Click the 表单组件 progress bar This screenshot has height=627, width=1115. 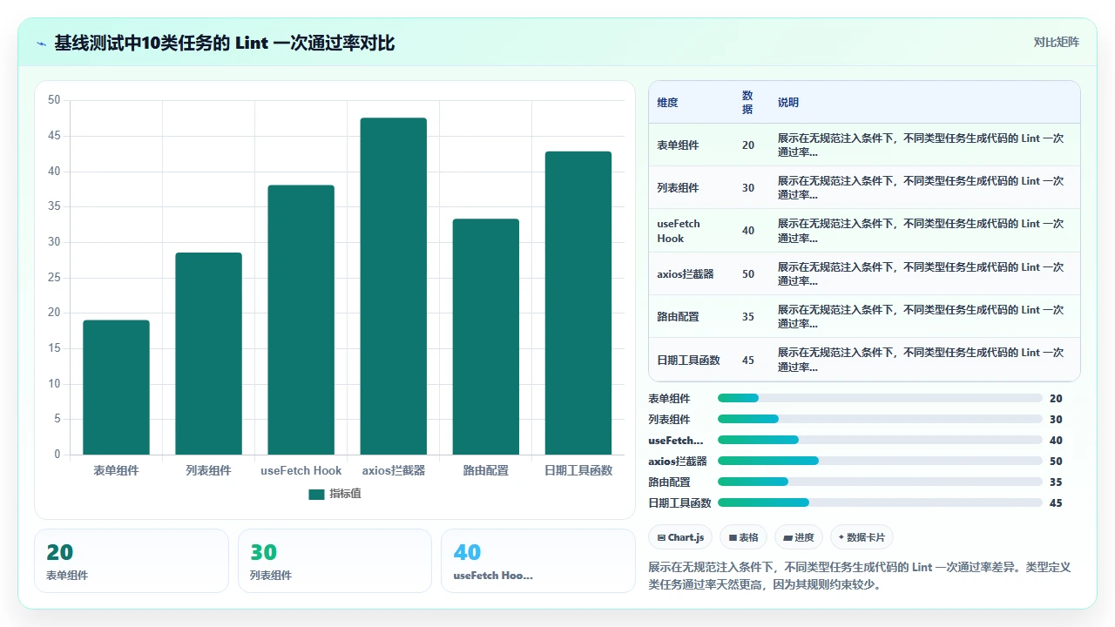[880, 398]
